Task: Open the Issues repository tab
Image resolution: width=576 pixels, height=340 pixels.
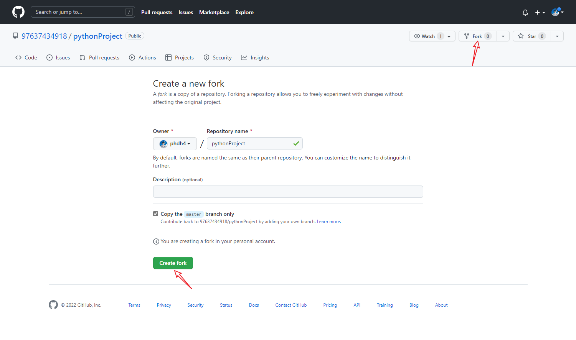Action: point(58,57)
